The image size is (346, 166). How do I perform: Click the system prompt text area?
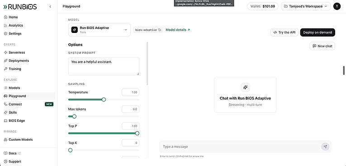[104, 66]
